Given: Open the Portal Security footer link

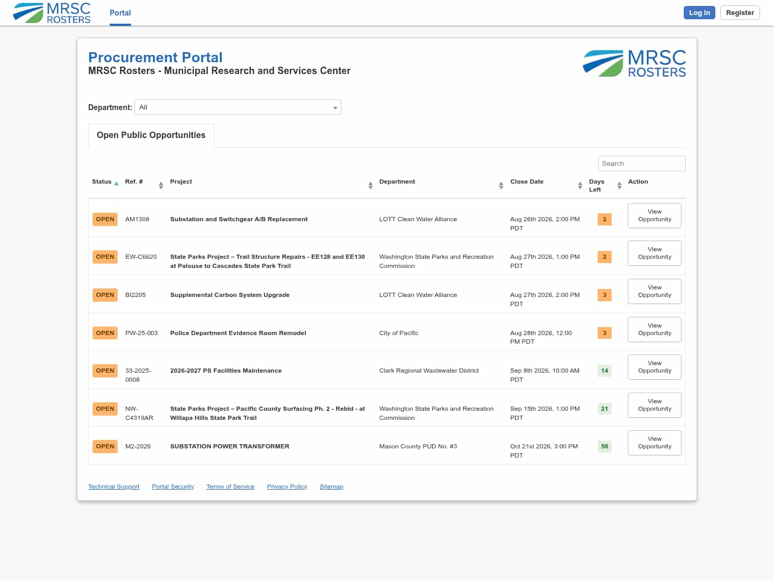Looking at the screenshot, I should point(173,487).
